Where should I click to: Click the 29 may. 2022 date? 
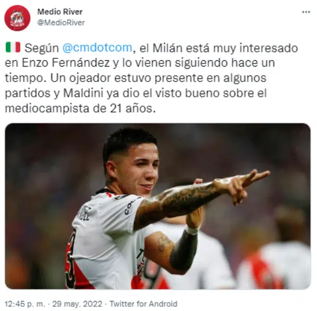(x=77, y=304)
